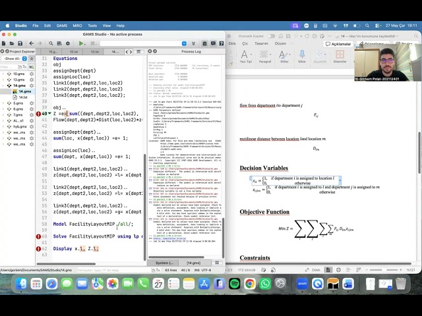Image resolution: width=422 pixels, height=316 pixels.
Task: Open the Tools menu in the menu bar
Action: click(92, 26)
